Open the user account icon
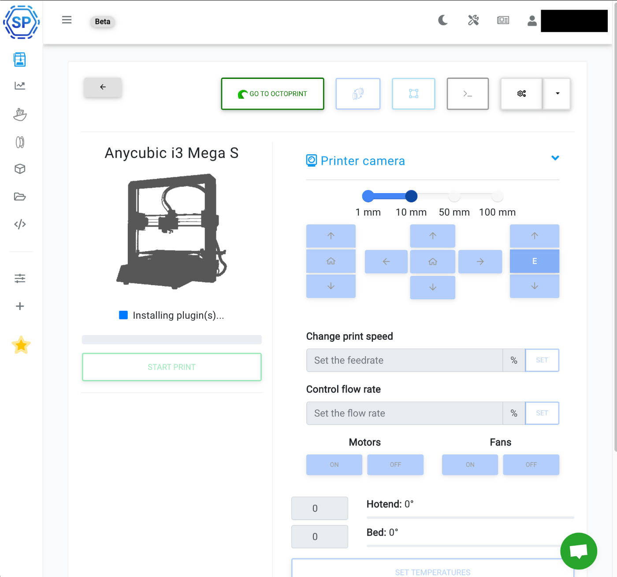Screen dimensions: 617x577 coord(532,20)
